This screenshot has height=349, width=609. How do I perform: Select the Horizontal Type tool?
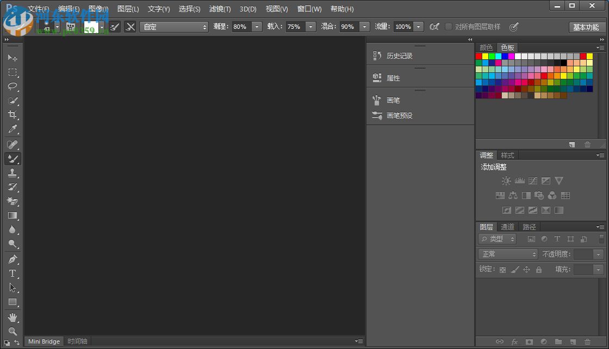click(13, 273)
